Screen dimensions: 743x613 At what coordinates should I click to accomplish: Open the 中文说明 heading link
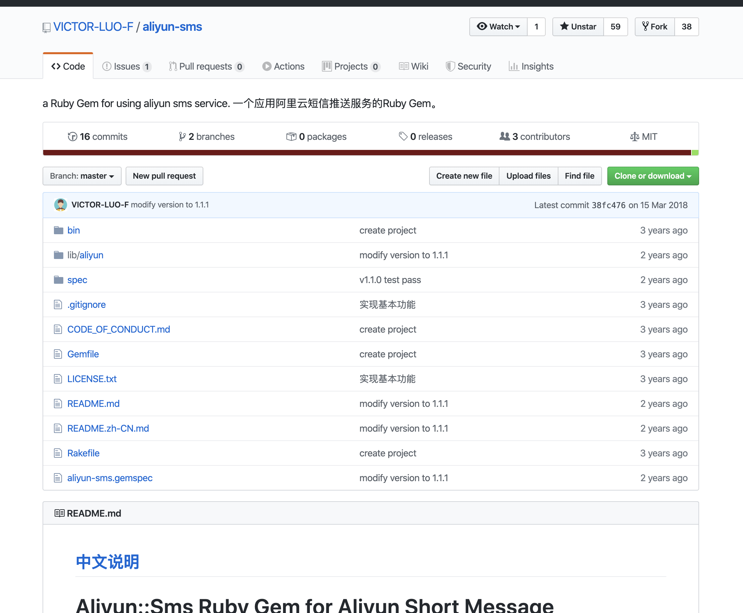pyautogui.click(x=108, y=561)
